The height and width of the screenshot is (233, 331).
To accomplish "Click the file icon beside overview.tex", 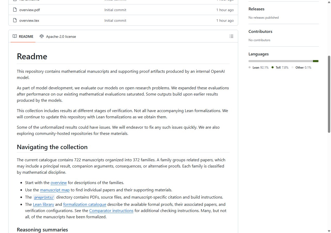I will pyautogui.click(x=15, y=20).
